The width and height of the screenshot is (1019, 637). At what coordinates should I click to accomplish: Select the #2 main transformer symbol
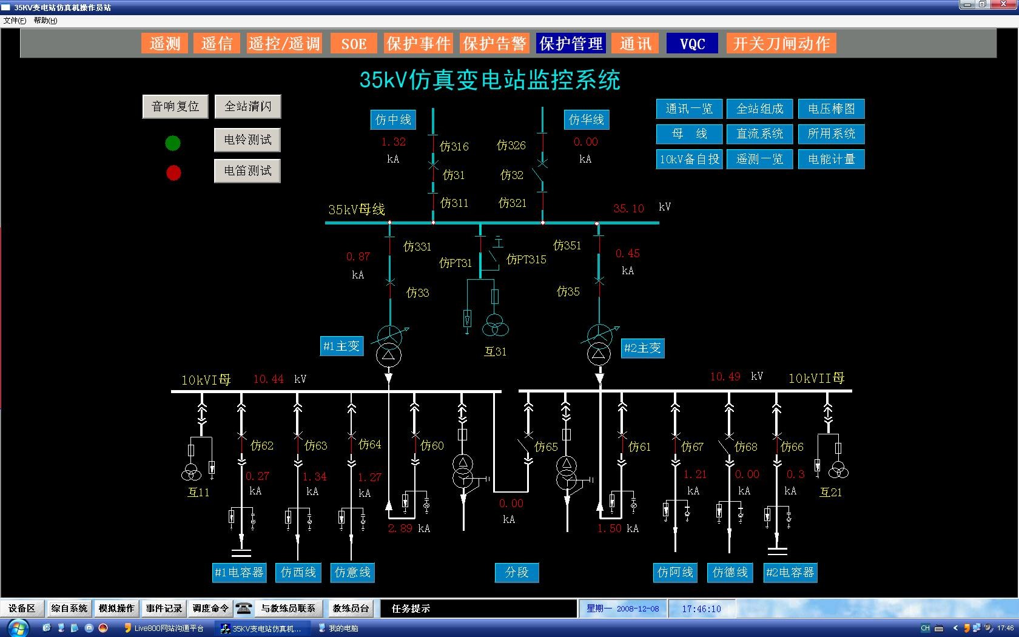point(599,345)
